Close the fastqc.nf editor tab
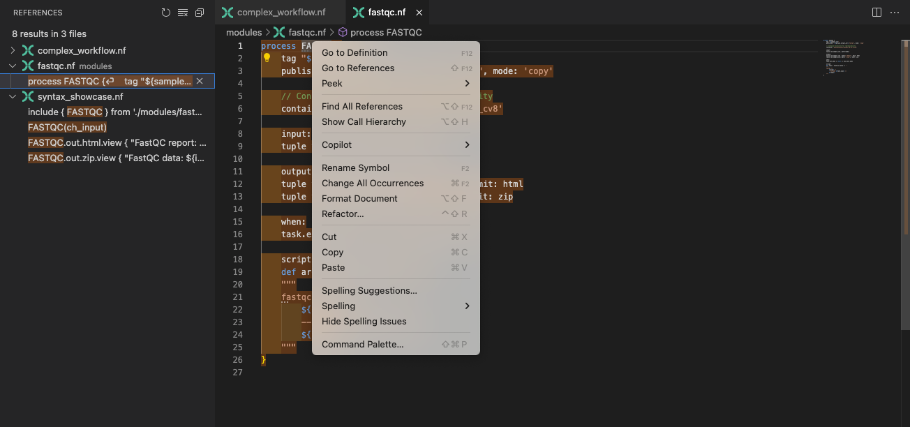This screenshot has width=910, height=427. pyautogui.click(x=419, y=13)
